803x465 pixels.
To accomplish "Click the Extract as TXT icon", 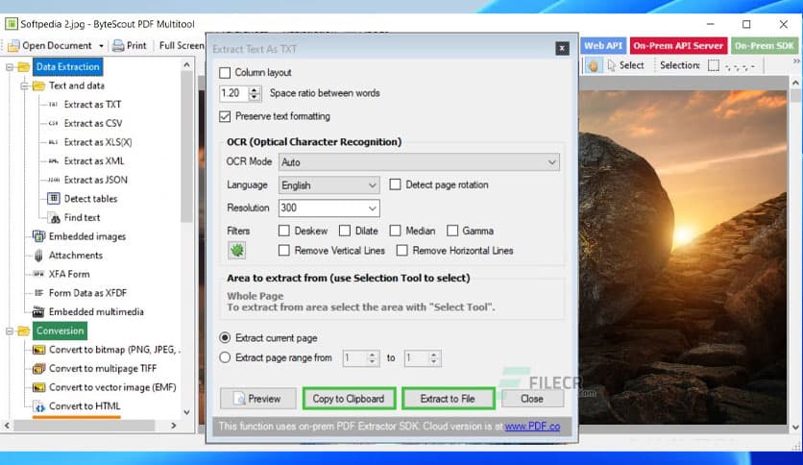I will [x=53, y=105].
